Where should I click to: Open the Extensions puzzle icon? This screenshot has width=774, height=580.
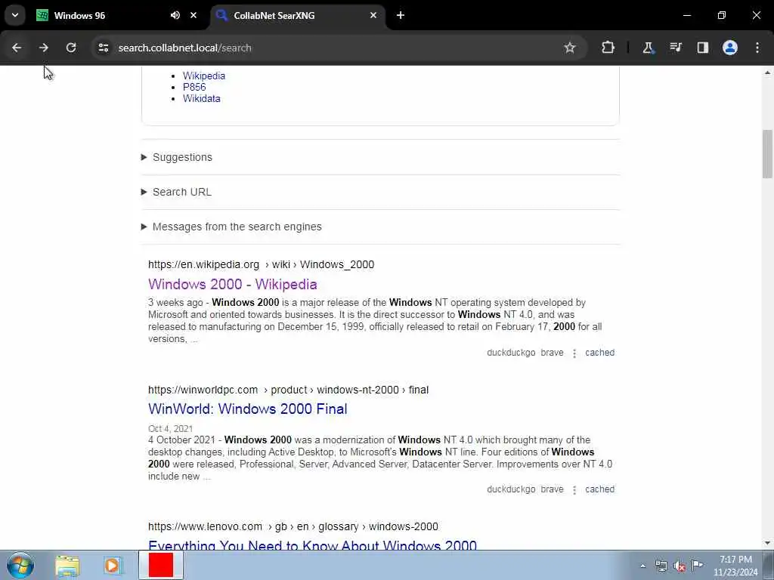pos(608,48)
